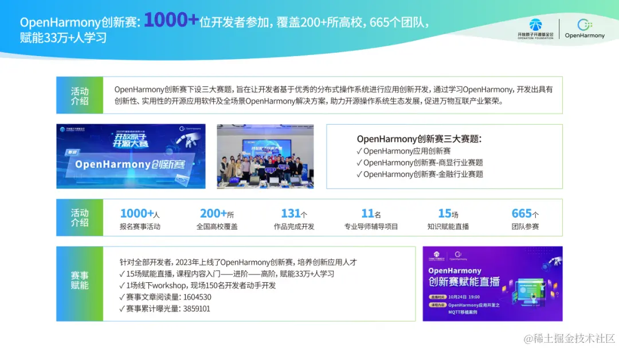Select the 活动介绍 label beside the statistics
This screenshot has height=348, width=619.
point(80,217)
